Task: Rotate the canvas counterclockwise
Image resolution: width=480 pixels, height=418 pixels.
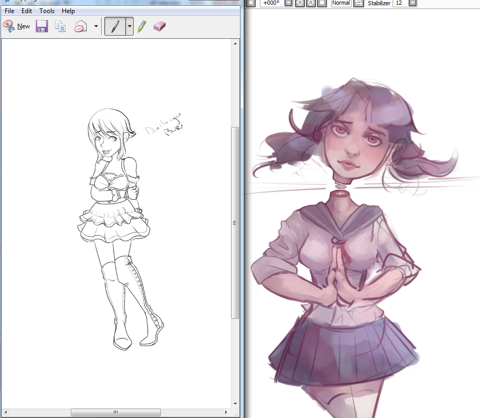Action: coord(300,3)
